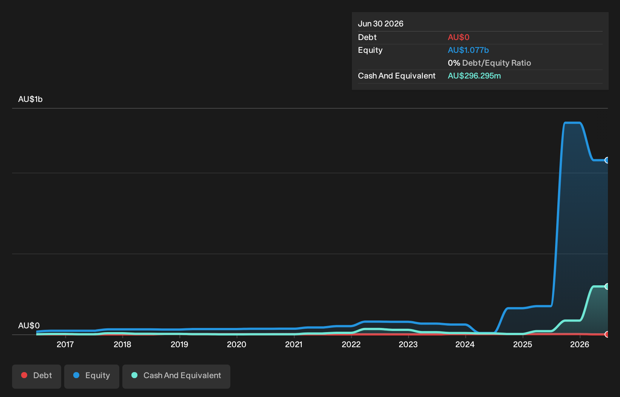Select the 2021 x-axis label

click(x=294, y=344)
